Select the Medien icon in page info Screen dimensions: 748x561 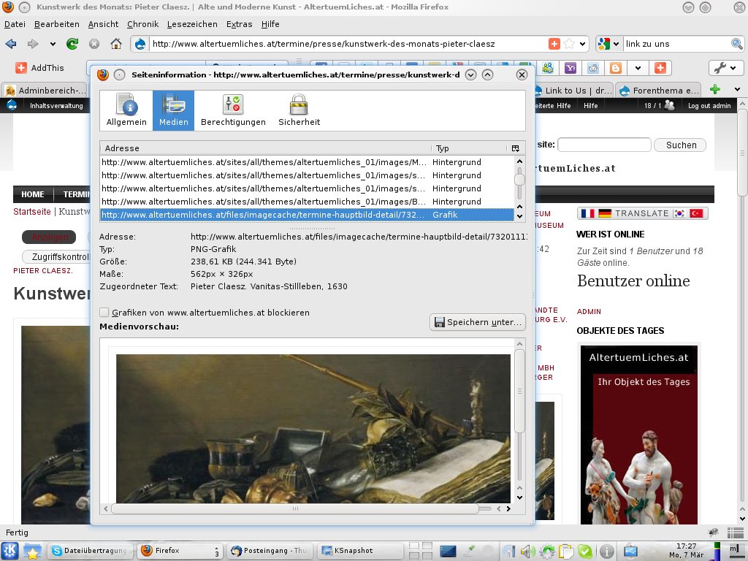(x=174, y=110)
